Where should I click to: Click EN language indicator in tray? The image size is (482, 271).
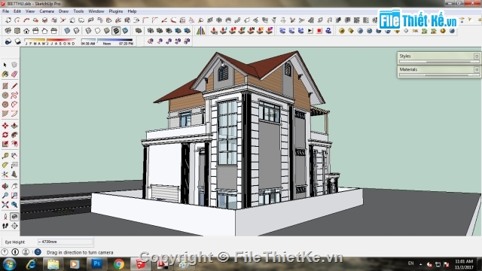pyautogui.click(x=410, y=263)
